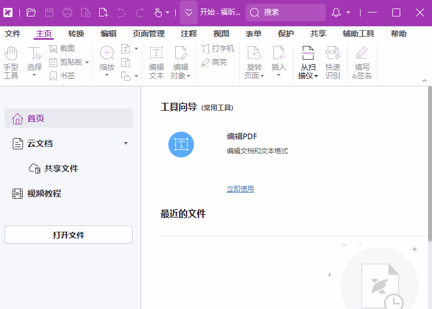Click the create new document icon
The width and height of the screenshot is (432, 309).
[103, 12]
